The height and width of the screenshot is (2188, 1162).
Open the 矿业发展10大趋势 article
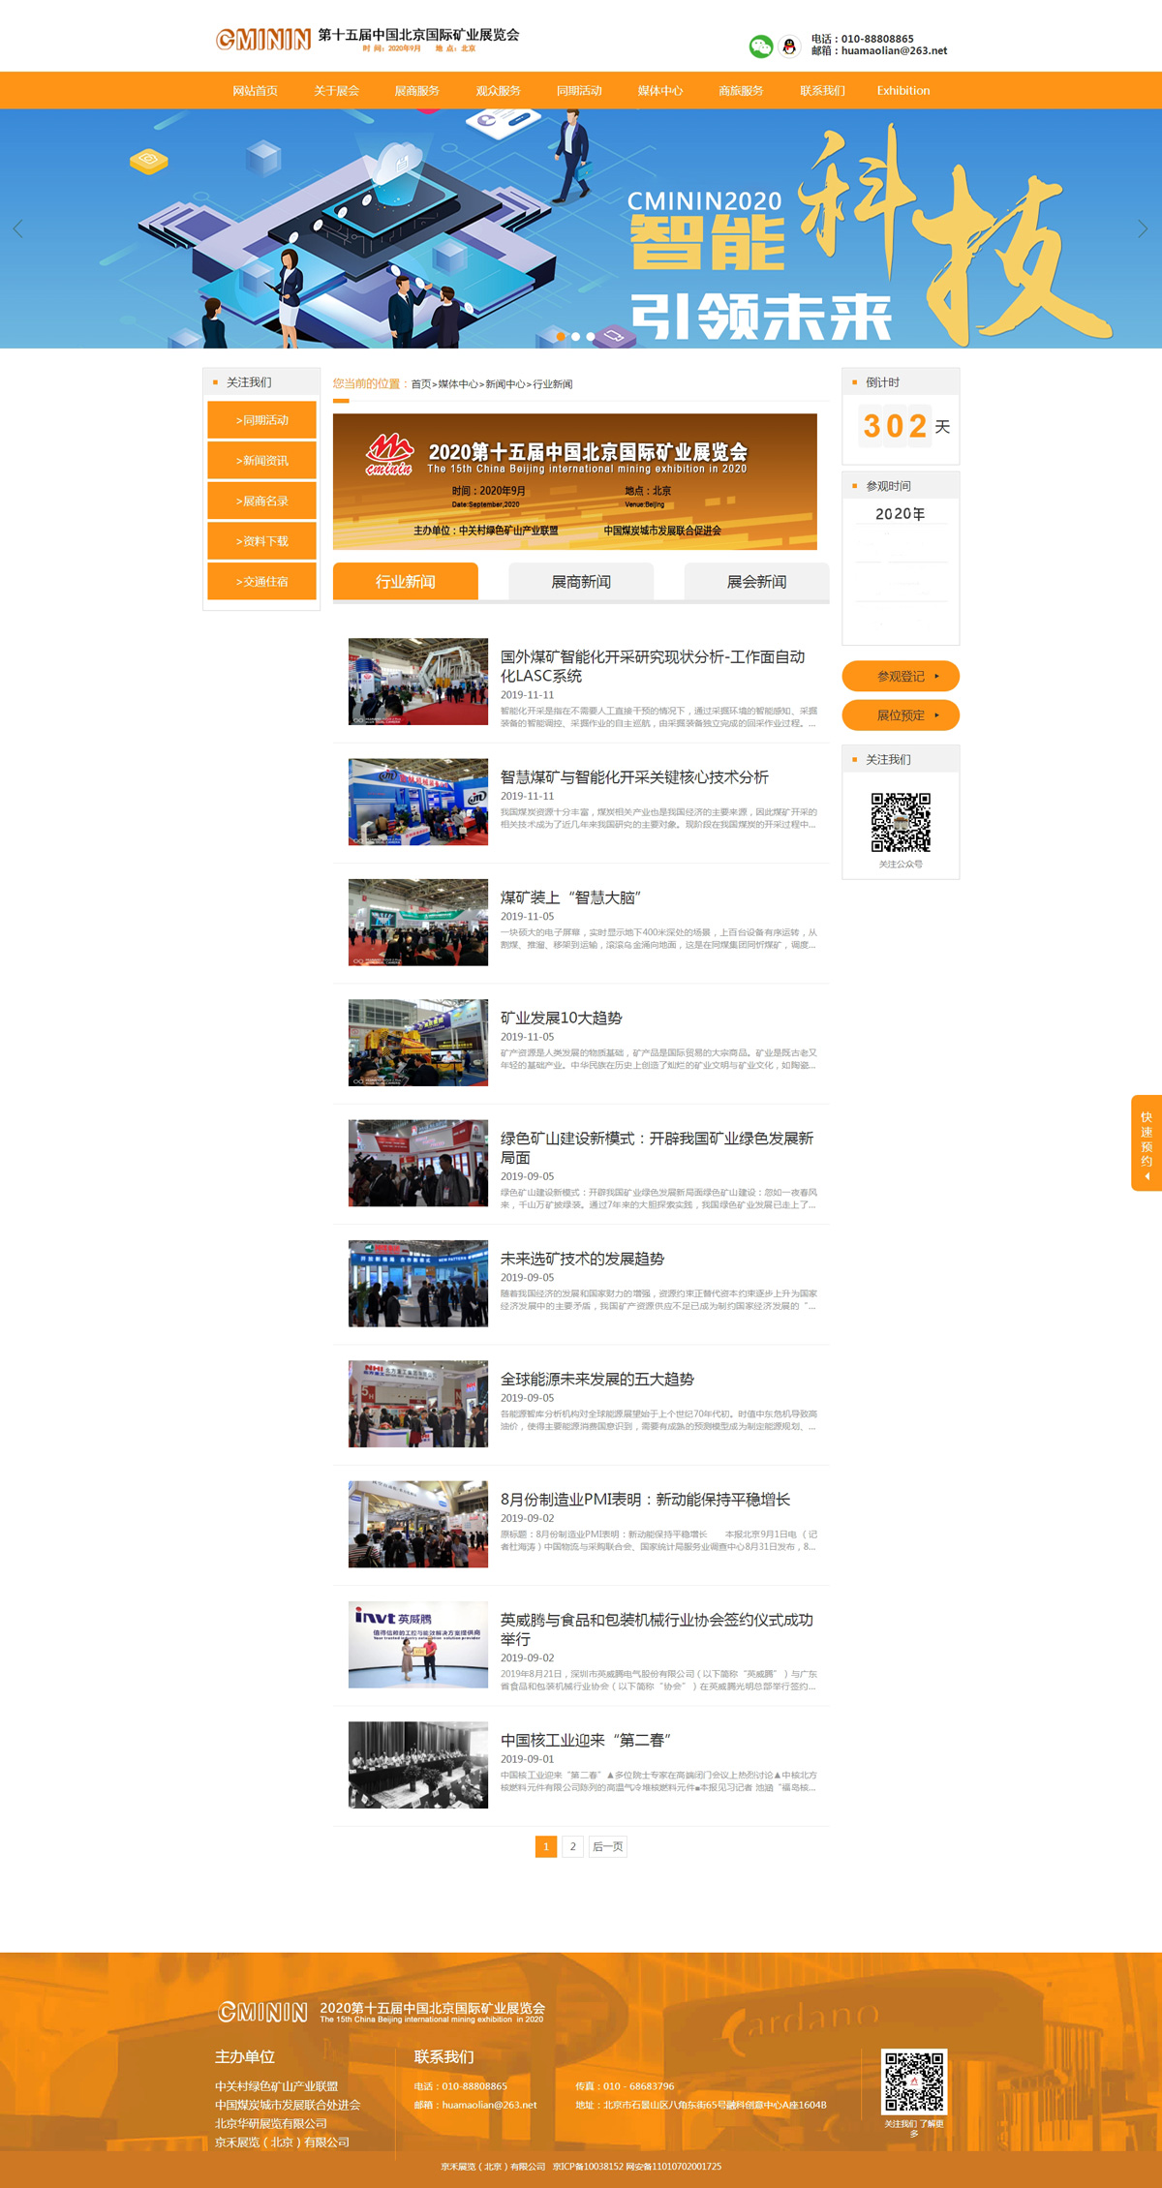coord(561,1018)
